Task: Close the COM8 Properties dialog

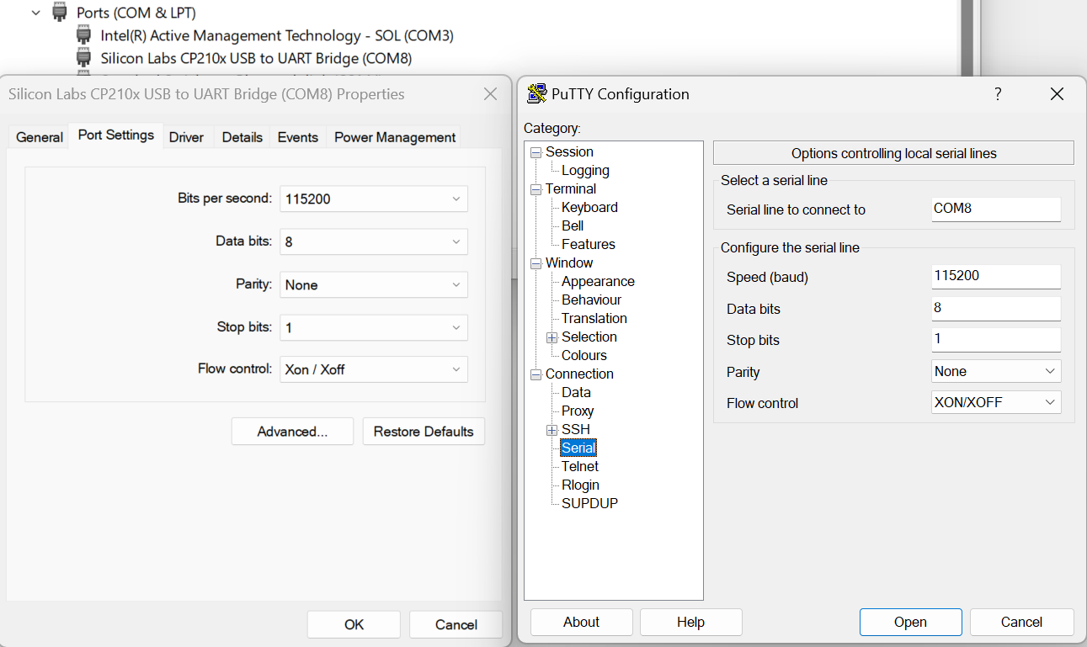Action: (x=491, y=94)
